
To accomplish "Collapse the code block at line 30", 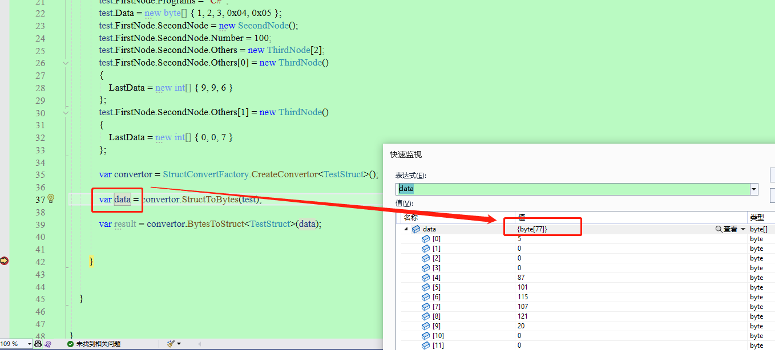I will click(x=66, y=112).
